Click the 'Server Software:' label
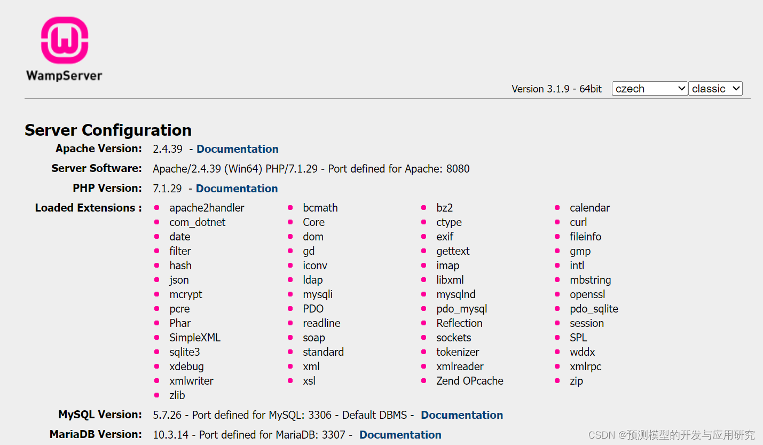The height and width of the screenshot is (445, 763). click(x=97, y=168)
